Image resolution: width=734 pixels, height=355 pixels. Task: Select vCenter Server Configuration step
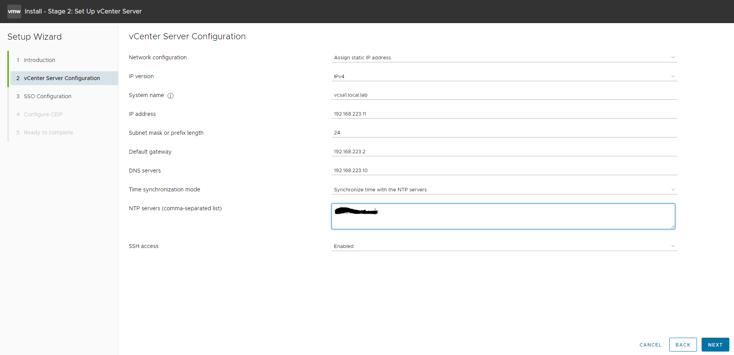pos(64,78)
